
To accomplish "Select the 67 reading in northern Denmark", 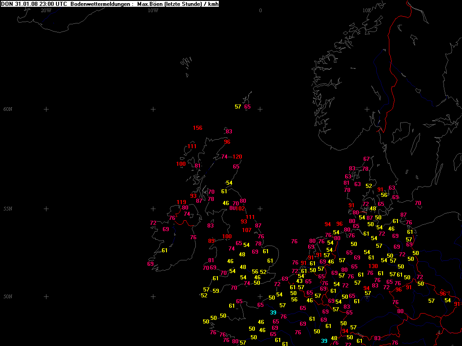I will [366, 159].
